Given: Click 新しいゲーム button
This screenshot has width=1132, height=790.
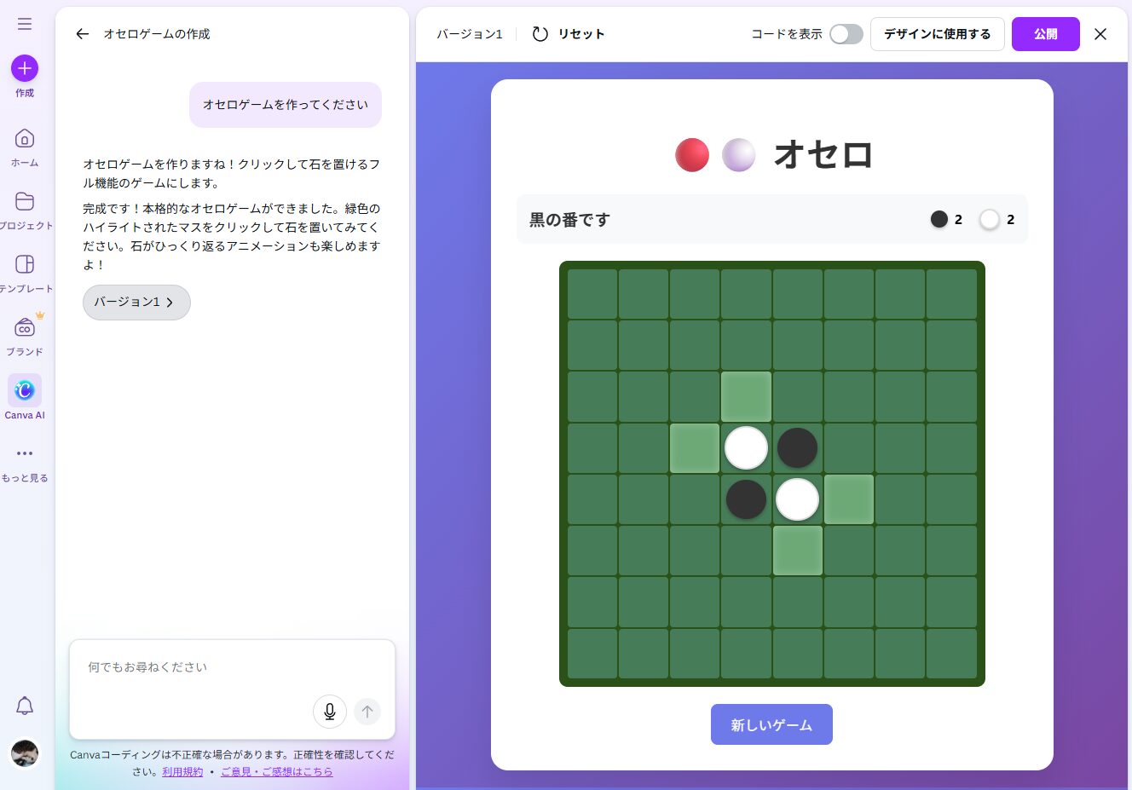Looking at the screenshot, I should click(771, 724).
